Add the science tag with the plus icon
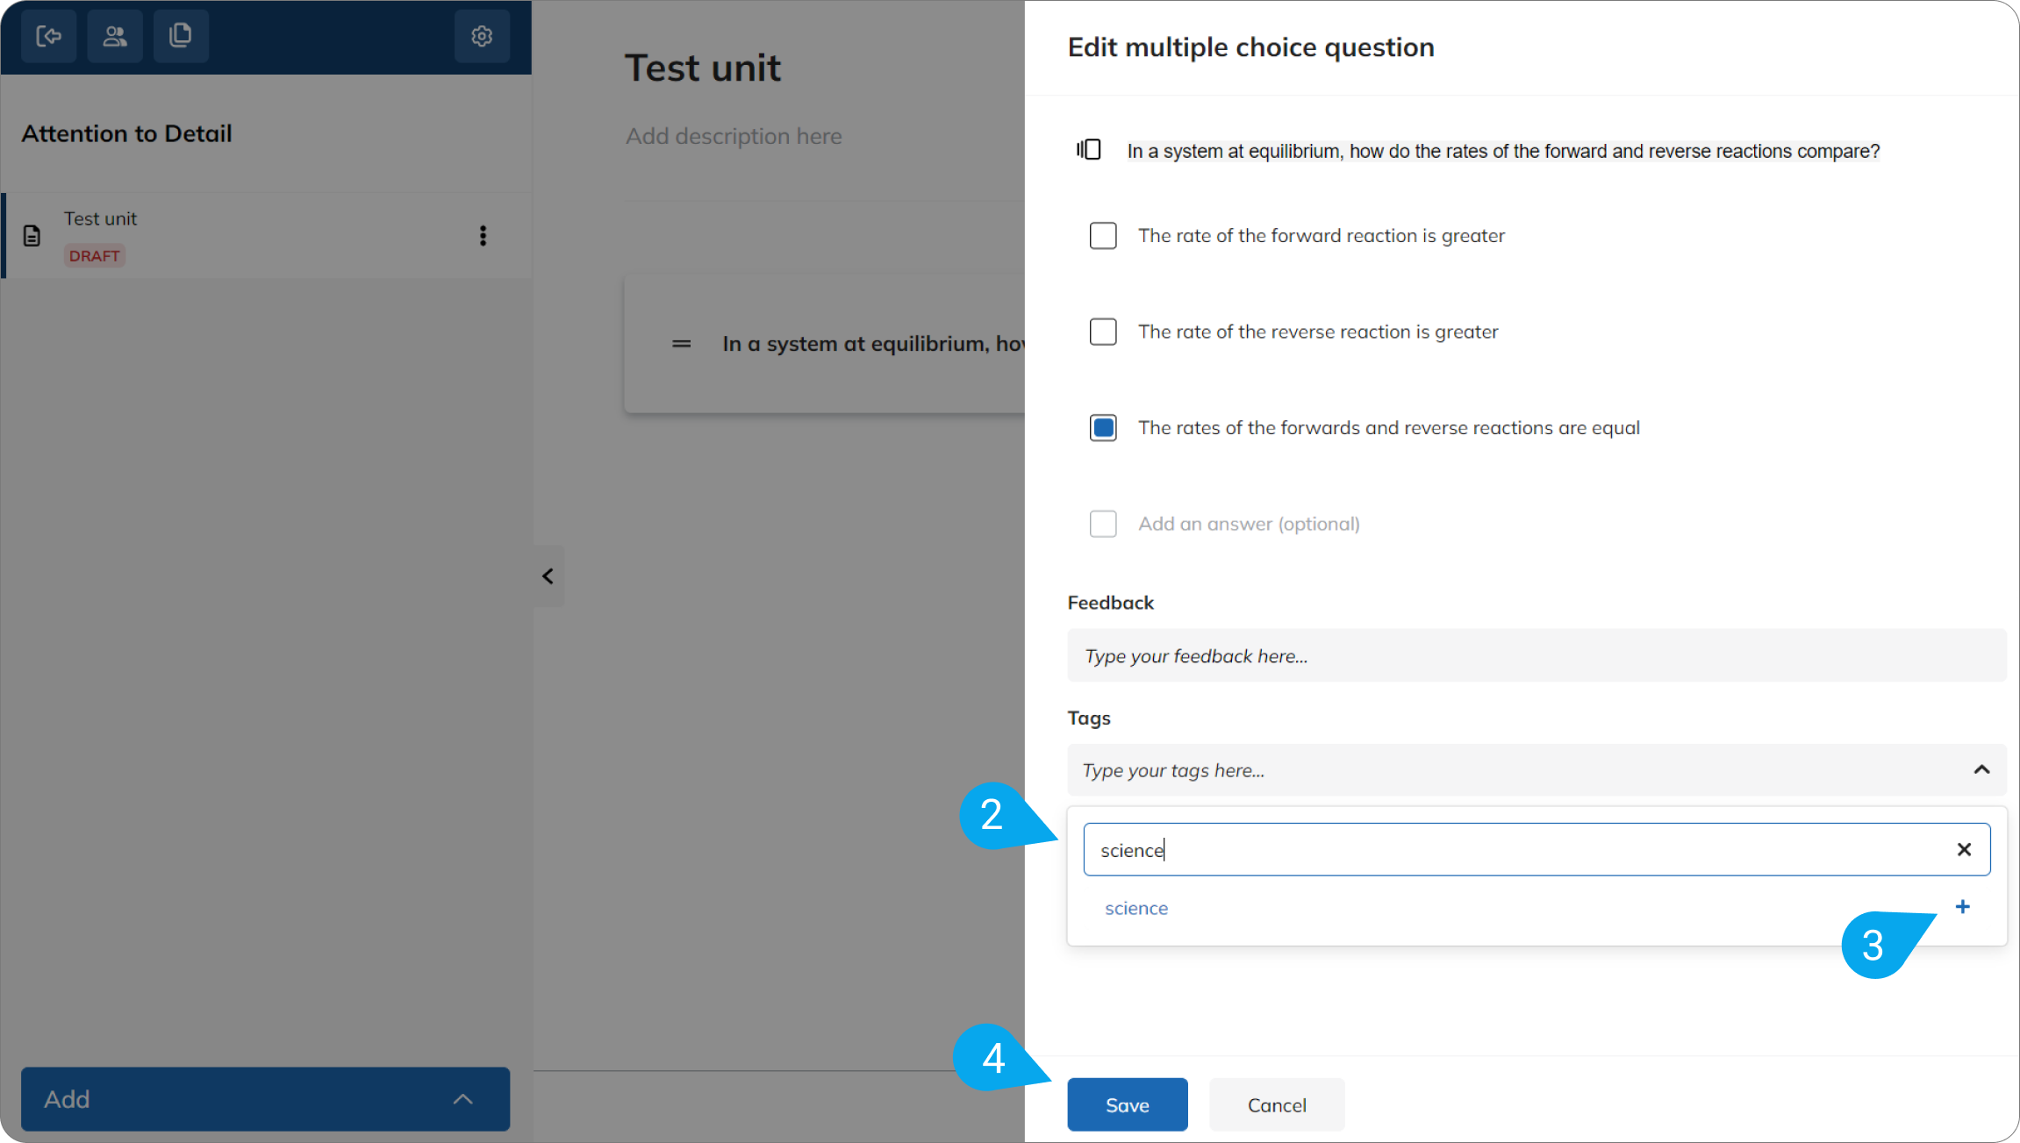Image resolution: width=2020 pixels, height=1143 pixels. pyautogui.click(x=1962, y=908)
